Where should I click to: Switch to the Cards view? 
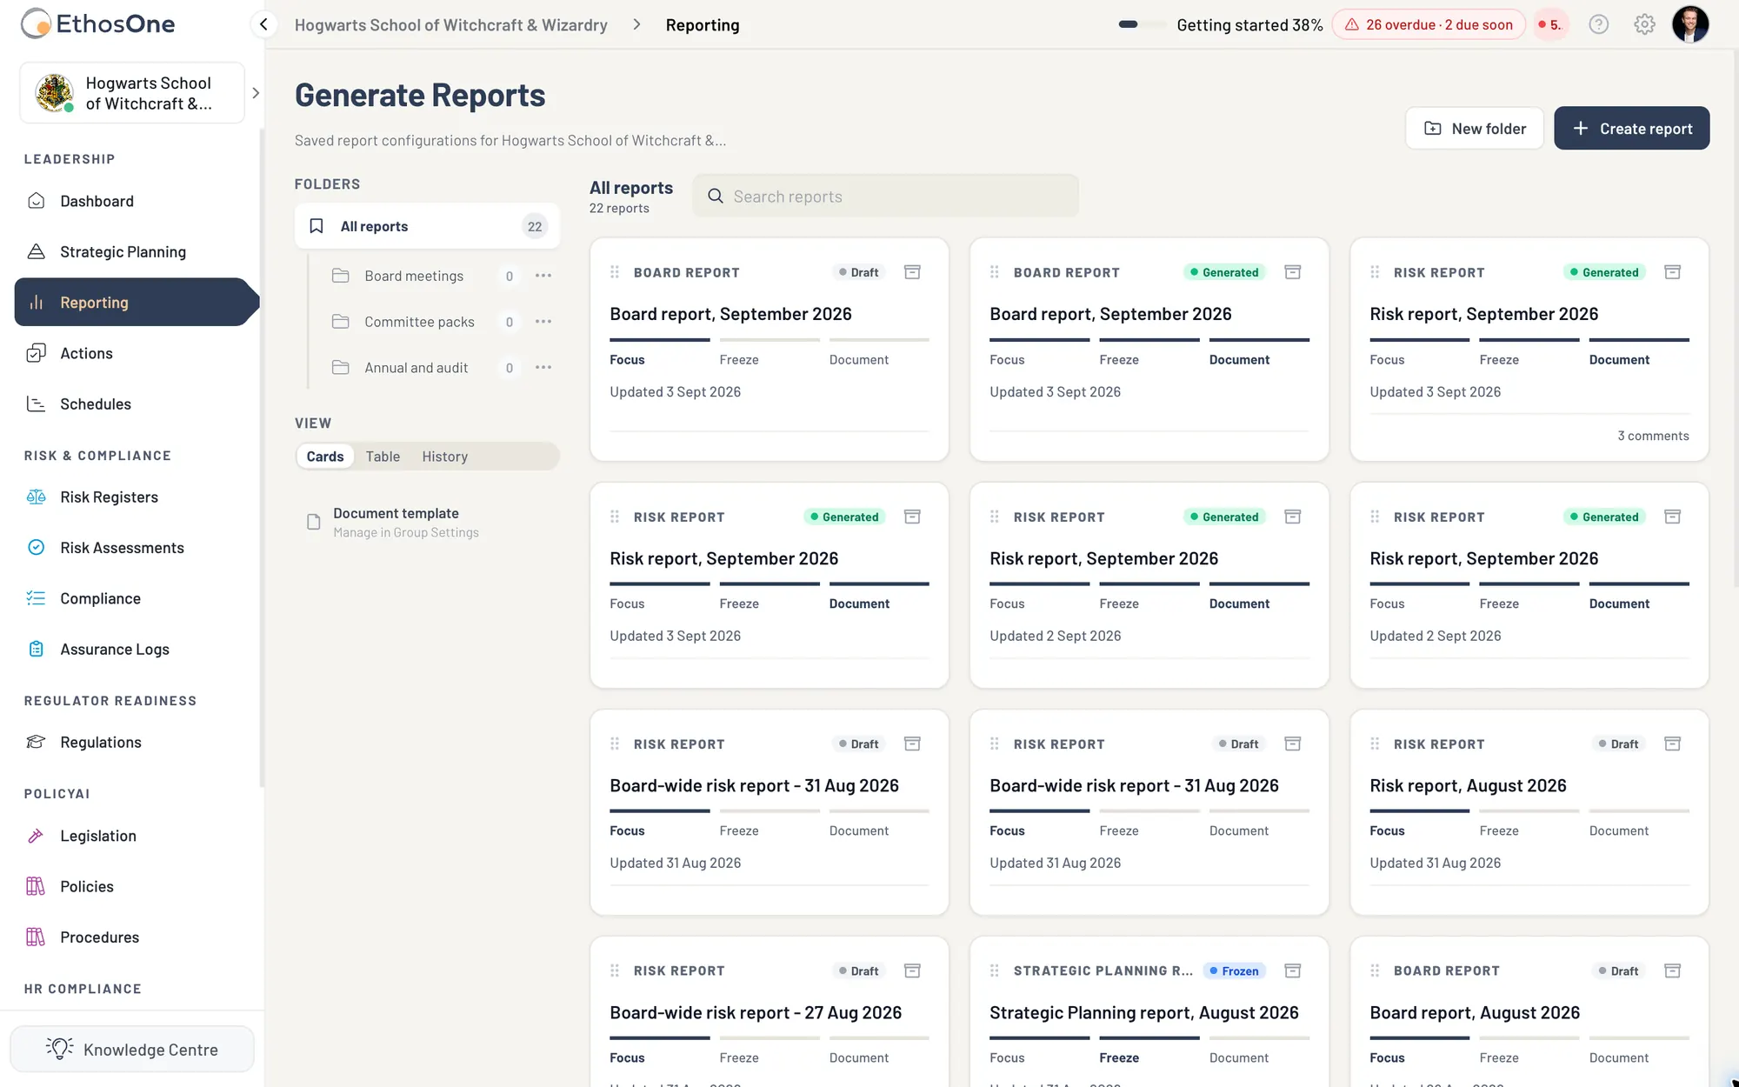325,457
